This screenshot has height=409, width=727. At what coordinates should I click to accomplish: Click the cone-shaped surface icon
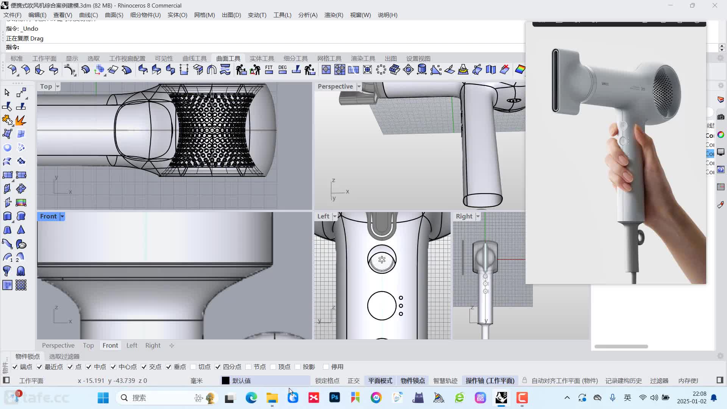point(21,230)
